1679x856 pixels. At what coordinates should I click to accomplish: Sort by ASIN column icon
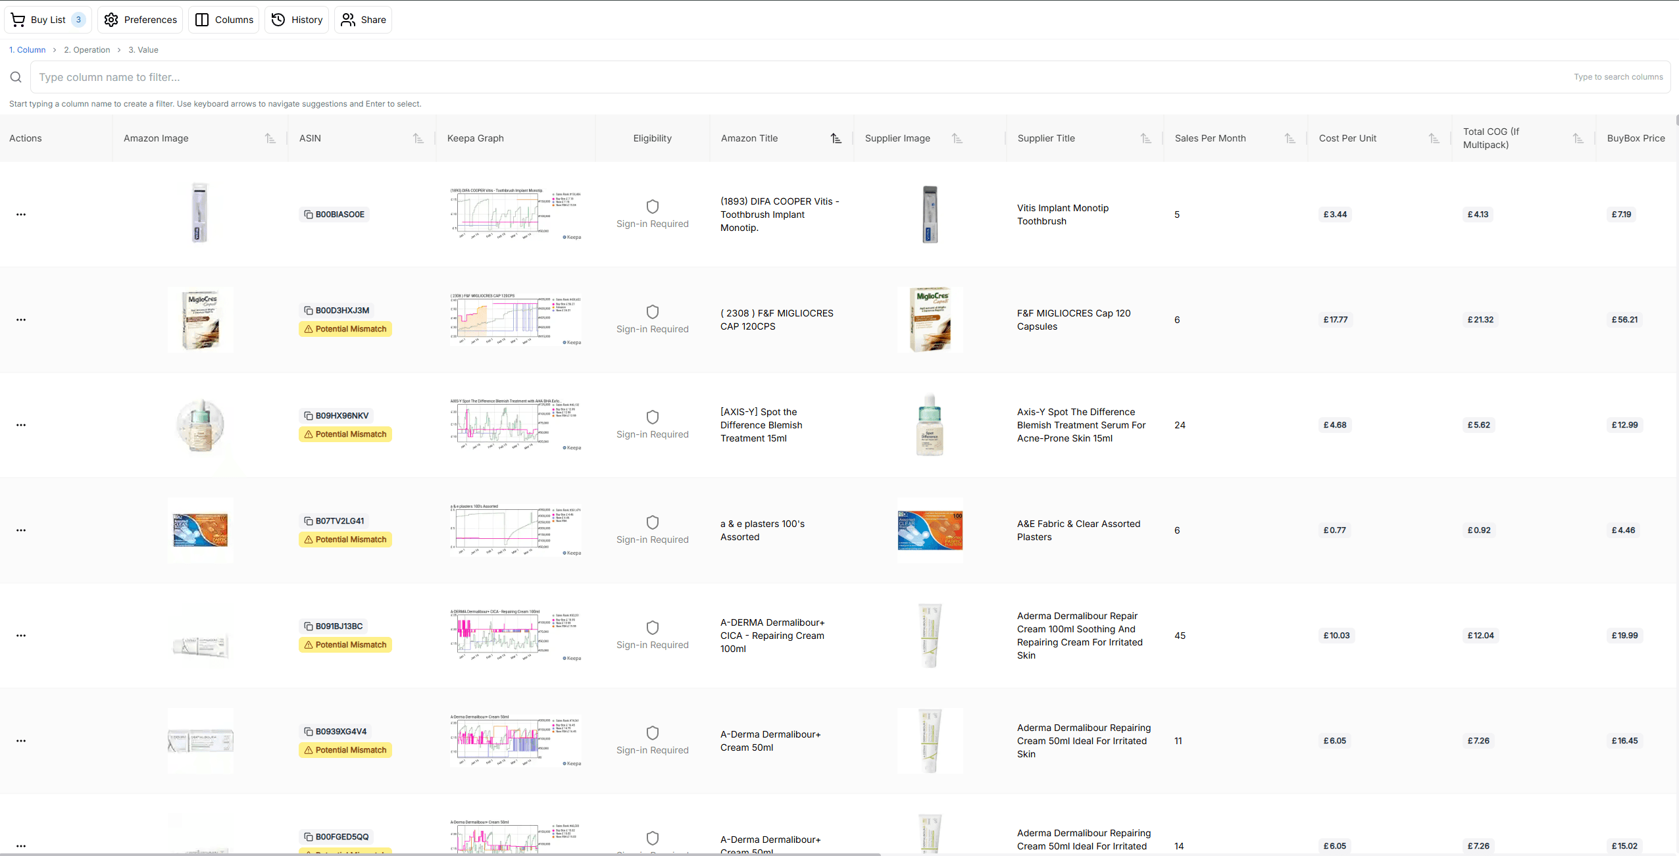tap(418, 138)
